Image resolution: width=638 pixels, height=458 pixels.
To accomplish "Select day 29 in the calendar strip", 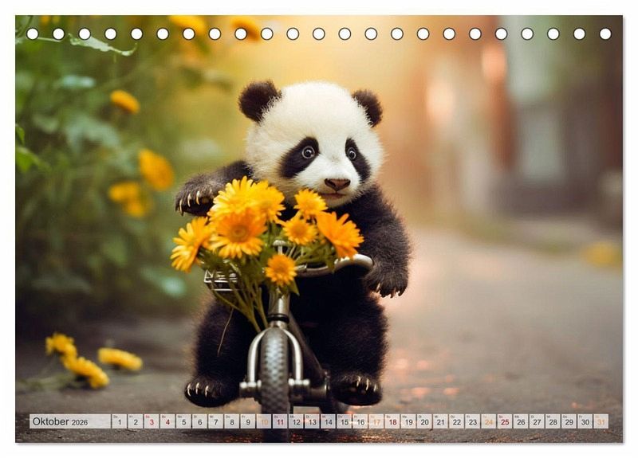I will [x=569, y=421].
